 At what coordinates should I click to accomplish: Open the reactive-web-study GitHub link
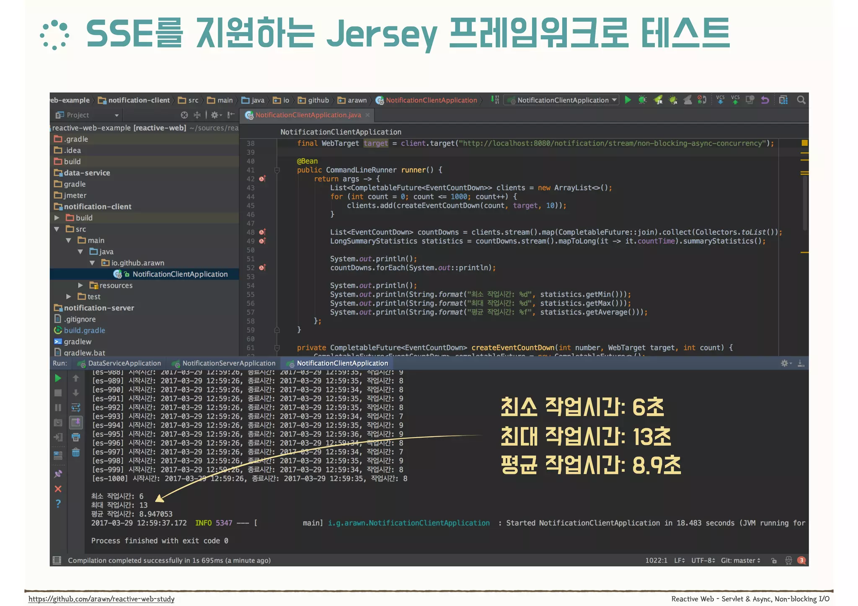(101, 599)
